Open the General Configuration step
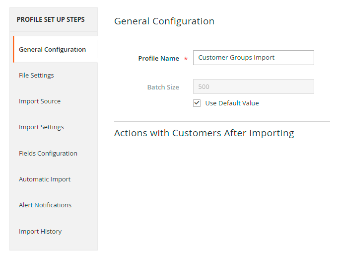 [x=52, y=49]
